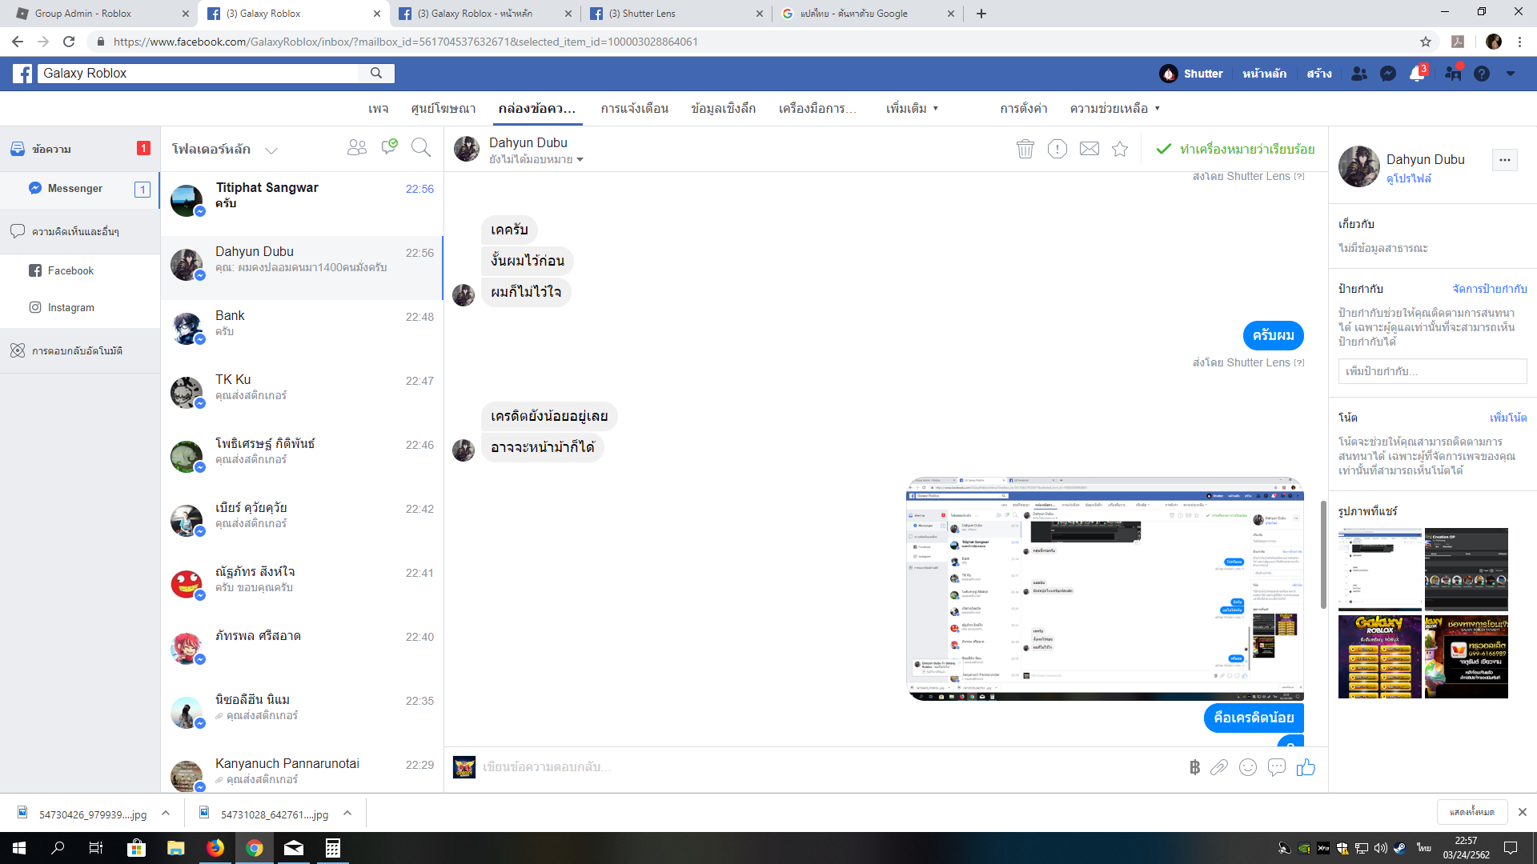Click the เพิ่มโน้ต link
The width and height of the screenshot is (1537, 864).
(x=1508, y=418)
